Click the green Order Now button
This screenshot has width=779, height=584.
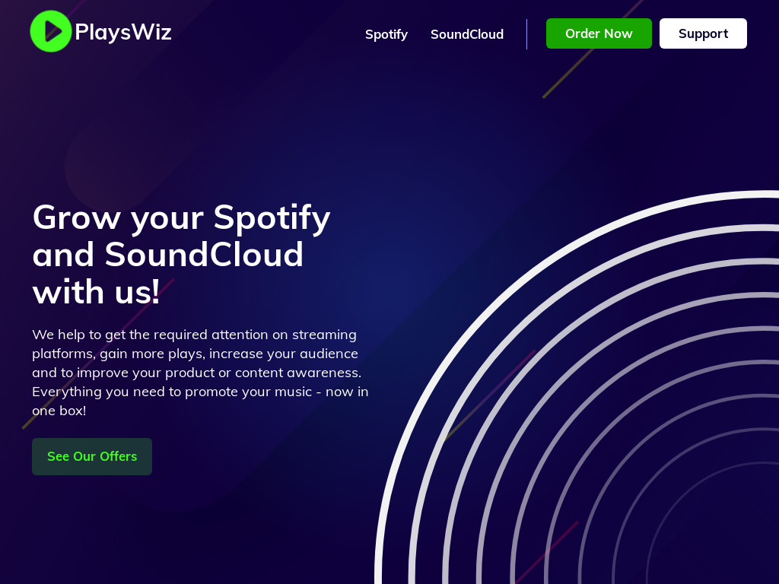(x=599, y=33)
